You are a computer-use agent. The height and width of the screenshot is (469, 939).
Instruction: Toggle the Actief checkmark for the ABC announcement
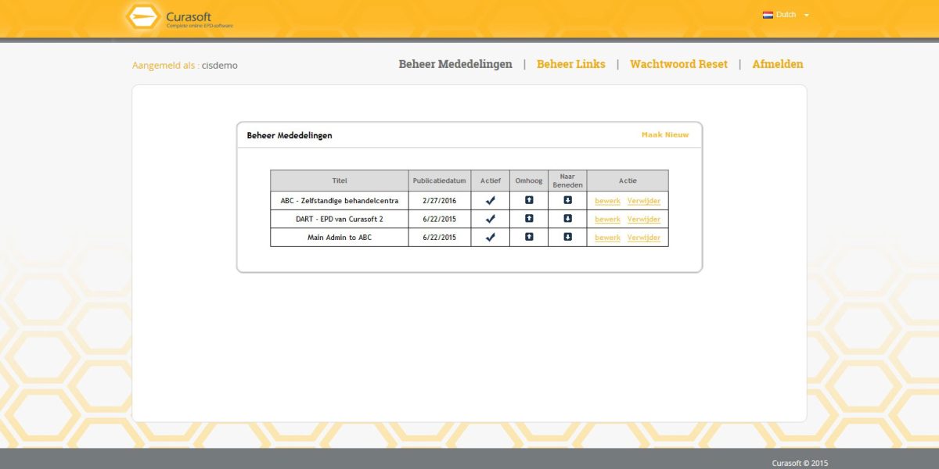pos(491,200)
